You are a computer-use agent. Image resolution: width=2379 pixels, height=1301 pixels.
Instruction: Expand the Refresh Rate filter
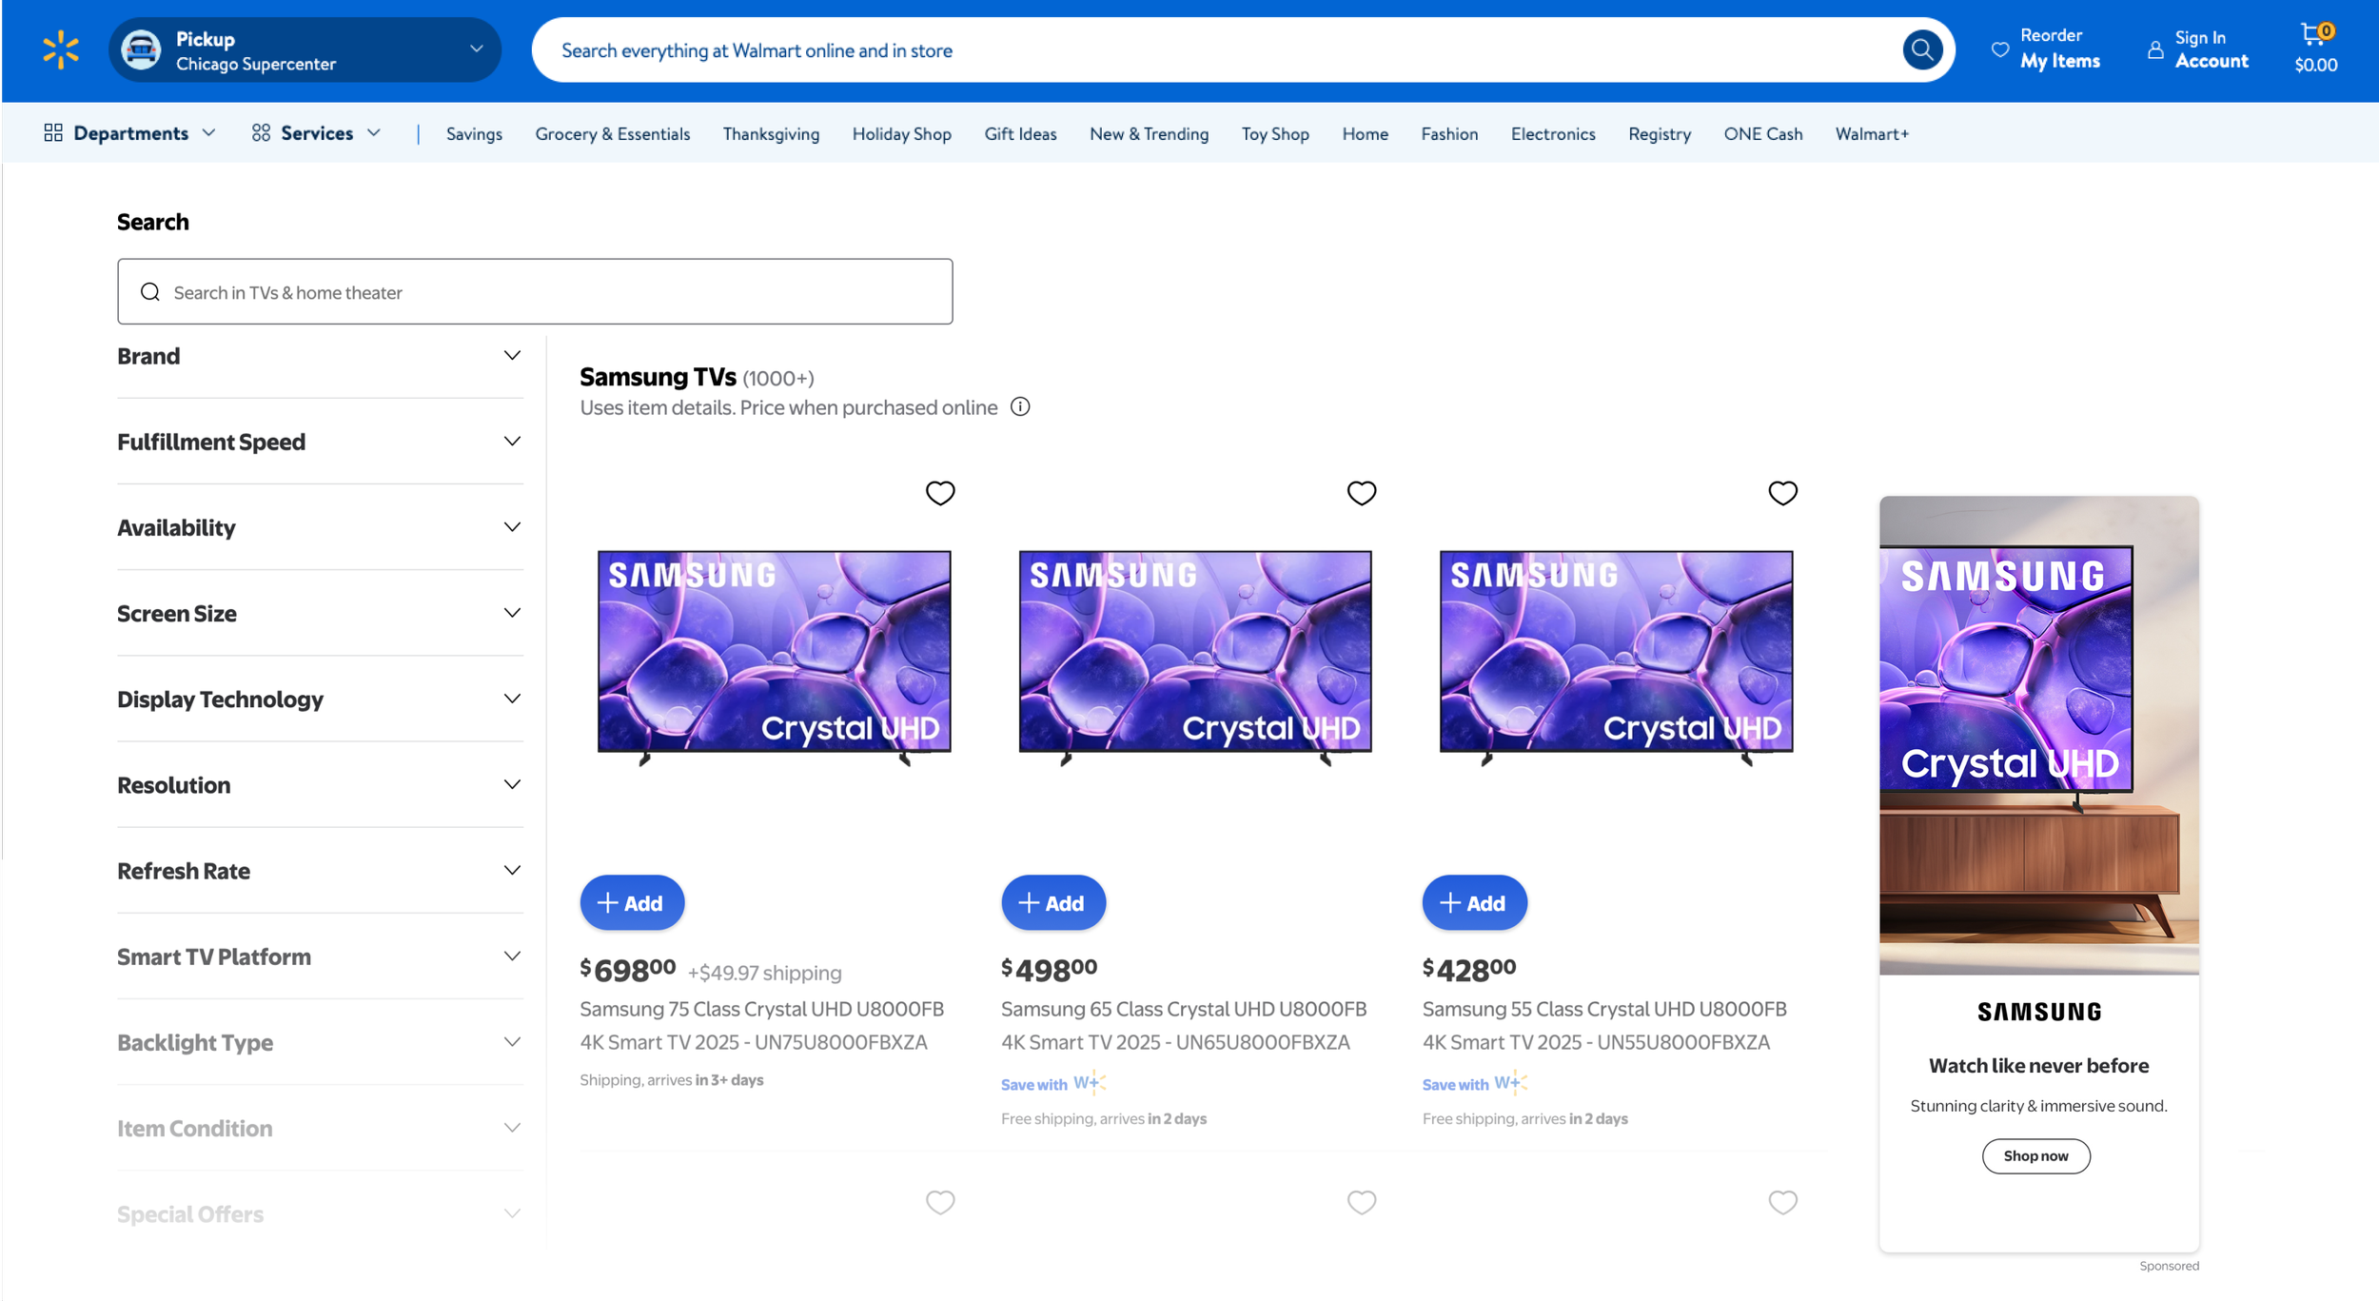point(320,870)
